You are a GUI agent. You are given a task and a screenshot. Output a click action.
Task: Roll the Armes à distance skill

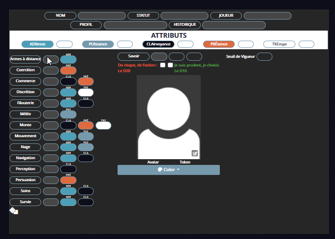(x=25, y=59)
